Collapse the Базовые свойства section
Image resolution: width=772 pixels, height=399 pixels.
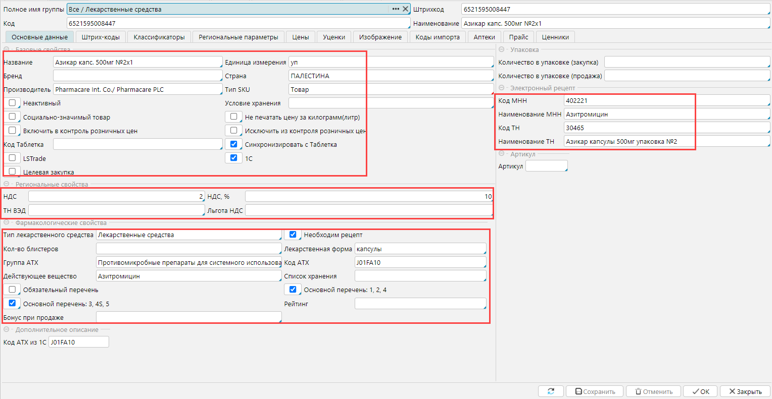[x=7, y=50]
